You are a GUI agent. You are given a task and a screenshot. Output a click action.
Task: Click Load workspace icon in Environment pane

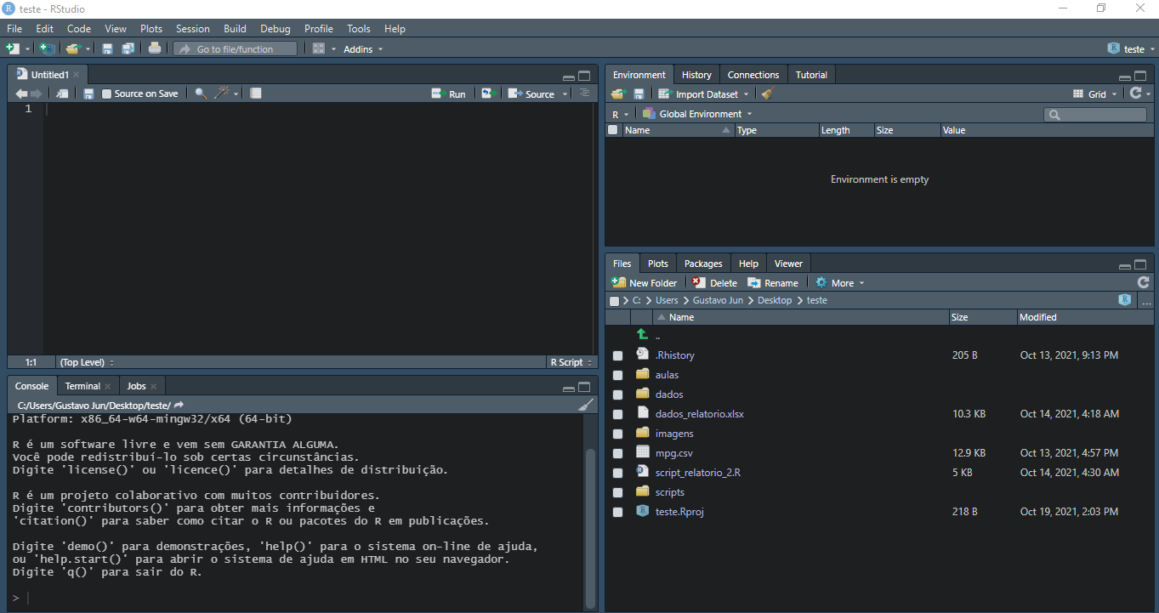tap(618, 94)
